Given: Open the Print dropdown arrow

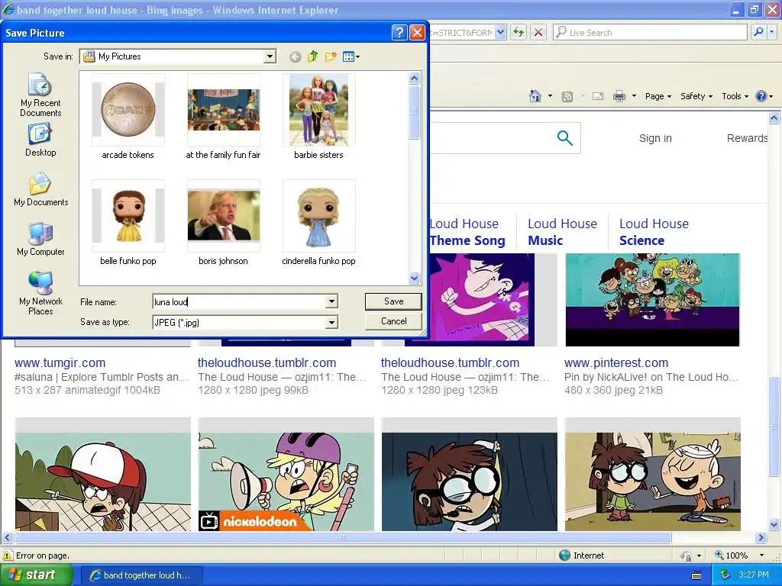Looking at the screenshot, I should pos(634,96).
